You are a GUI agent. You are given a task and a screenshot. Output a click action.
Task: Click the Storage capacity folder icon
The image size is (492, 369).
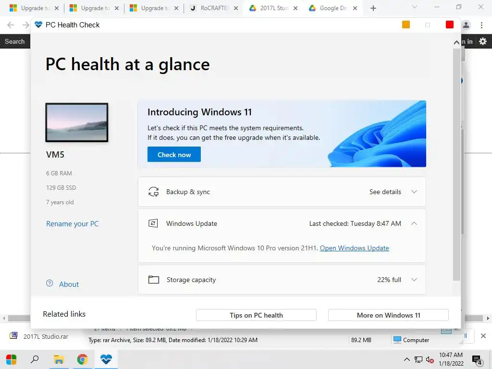(153, 280)
